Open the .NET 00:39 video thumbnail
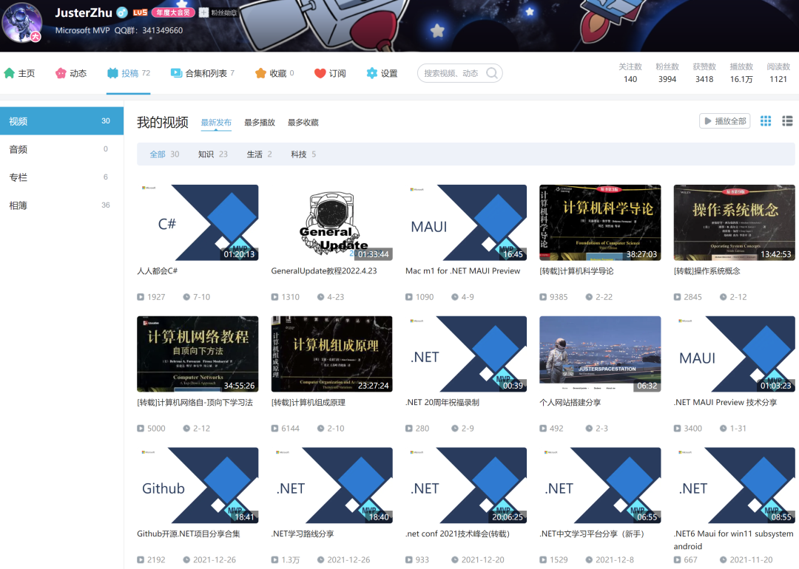 466,354
